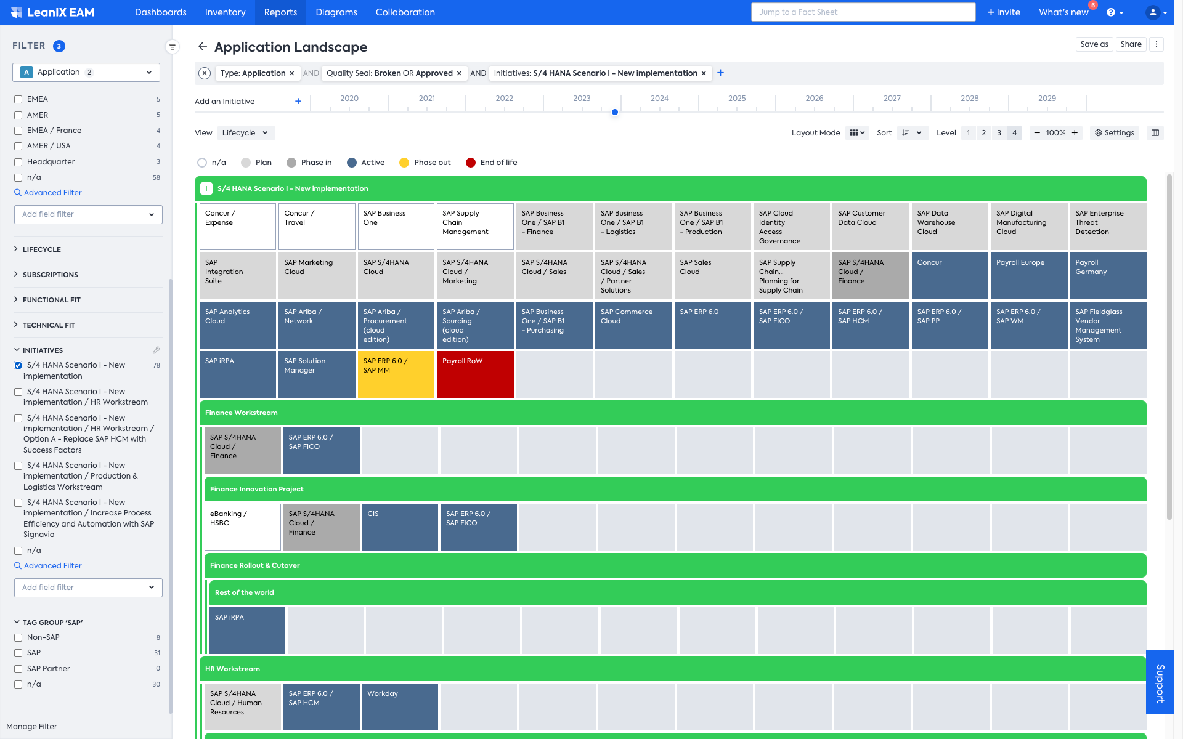Click the list view toggle icon
This screenshot has height=739, width=1183.
coord(1156,132)
